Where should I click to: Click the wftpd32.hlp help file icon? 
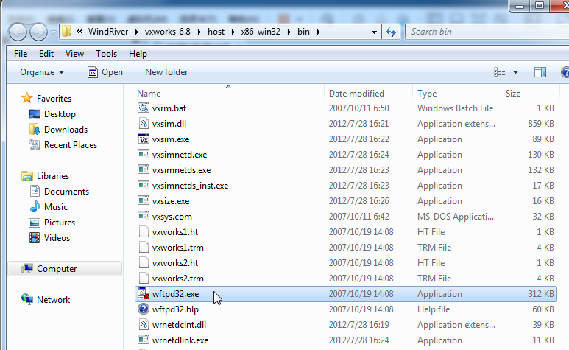coord(144,309)
